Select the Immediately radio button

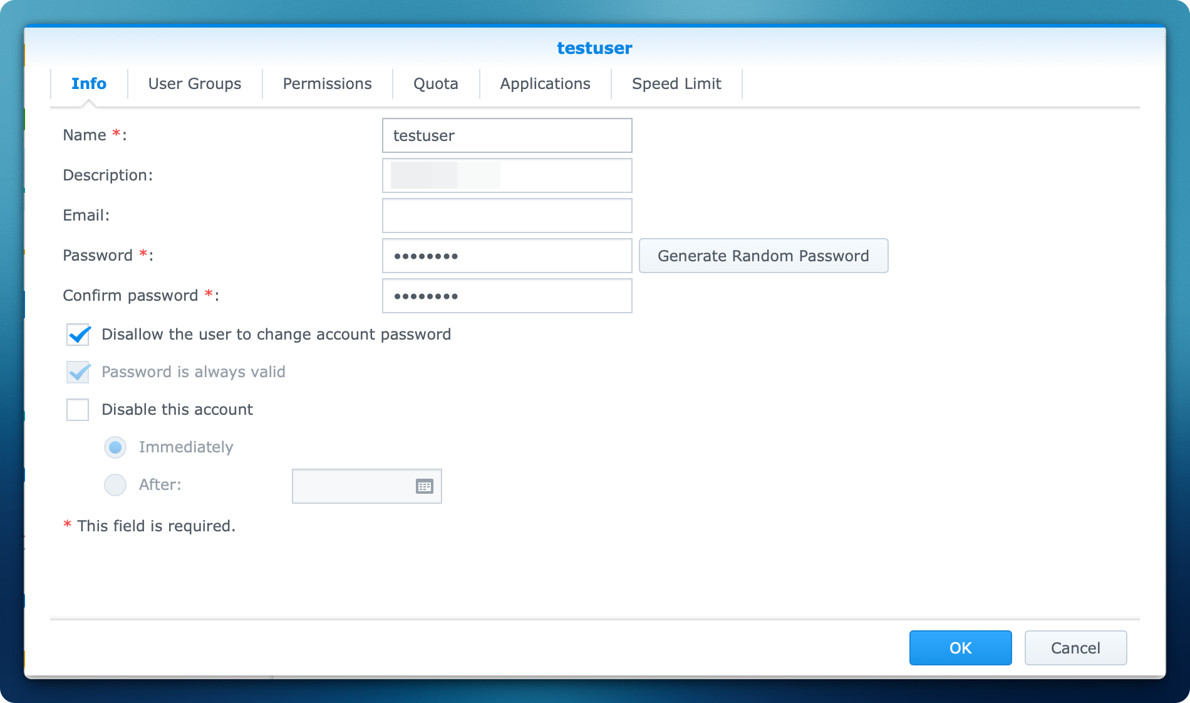(115, 447)
